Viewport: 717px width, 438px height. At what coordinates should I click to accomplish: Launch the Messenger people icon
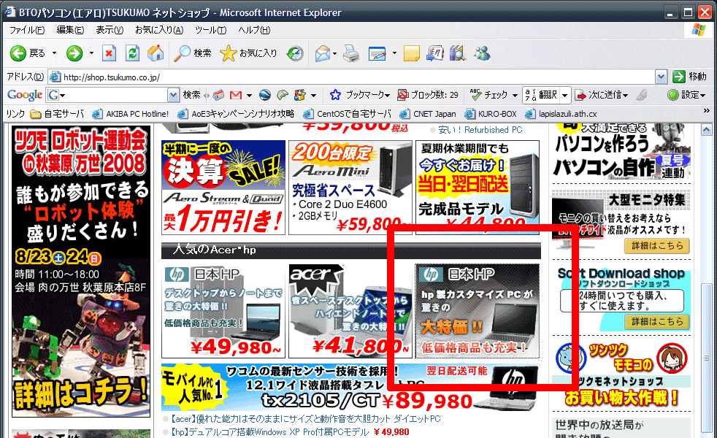coord(482,53)
